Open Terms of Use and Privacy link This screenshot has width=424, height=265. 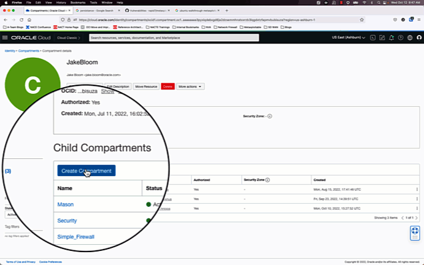(20, 262)
